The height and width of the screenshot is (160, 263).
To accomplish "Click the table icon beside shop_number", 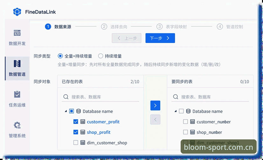I will (192, 132).
